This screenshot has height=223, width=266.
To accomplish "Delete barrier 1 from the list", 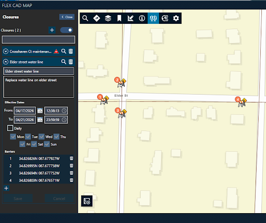I will click(x=71, y=159).
